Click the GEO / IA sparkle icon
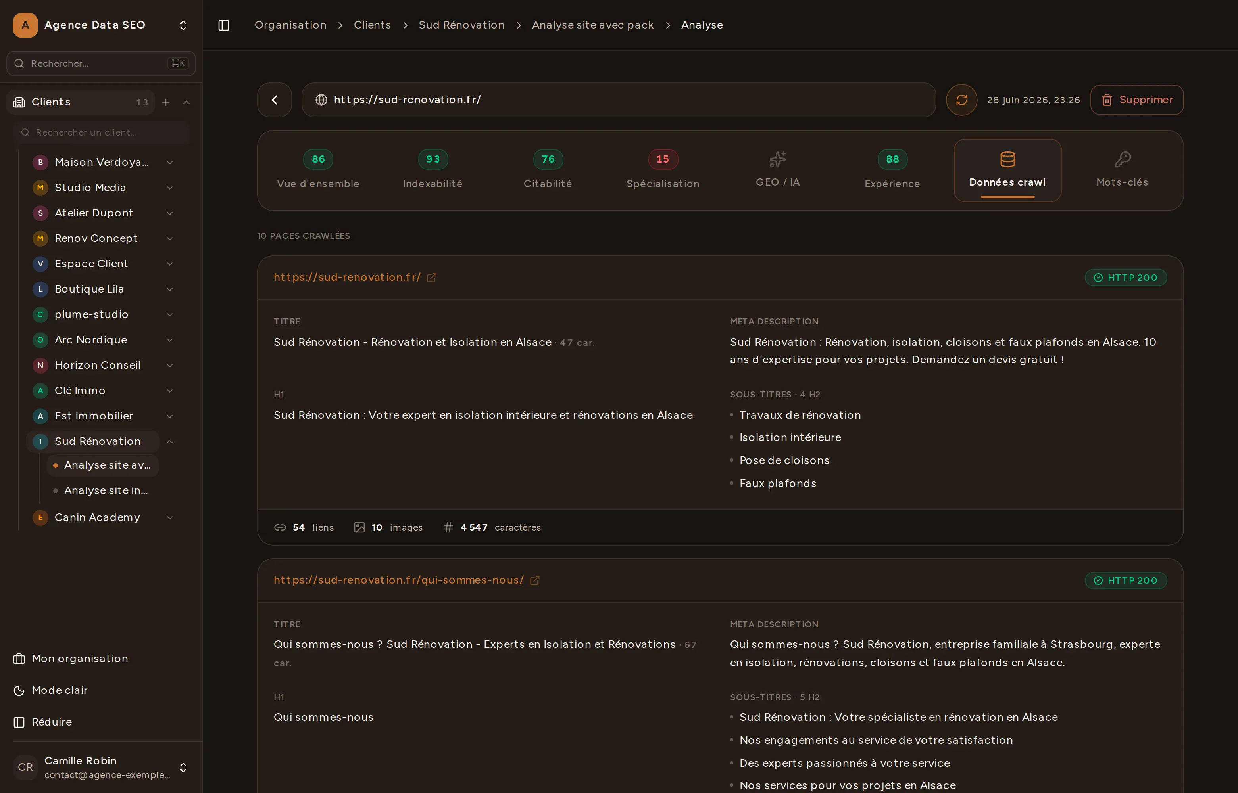The image size is (1238, 793). 777,159
